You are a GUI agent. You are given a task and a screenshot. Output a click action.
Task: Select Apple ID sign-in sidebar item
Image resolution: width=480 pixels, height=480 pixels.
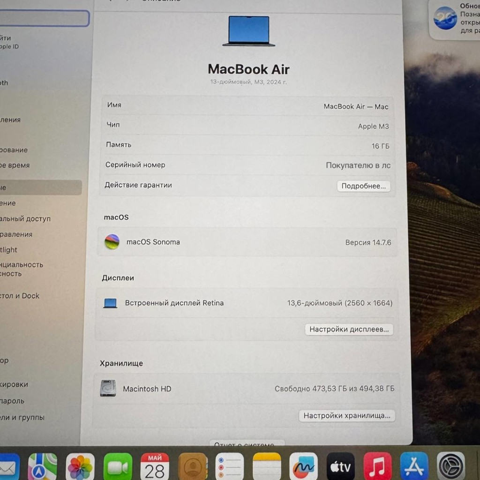(9, 42)
